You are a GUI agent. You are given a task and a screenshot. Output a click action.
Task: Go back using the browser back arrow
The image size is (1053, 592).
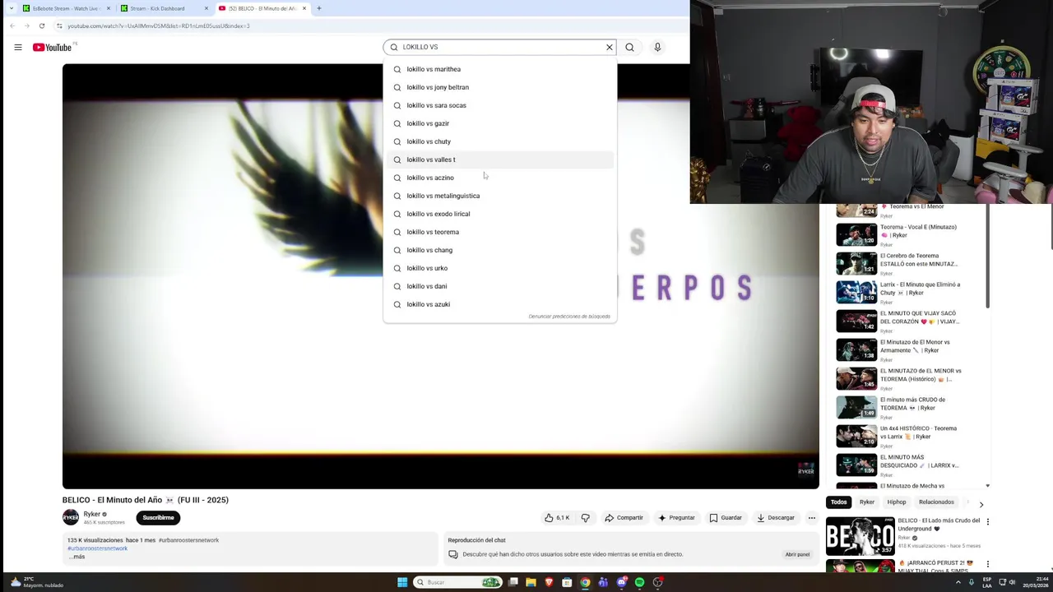point(12,25)
